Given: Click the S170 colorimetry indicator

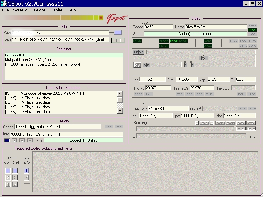Looking at the screenshot, I should click(243, 46).
